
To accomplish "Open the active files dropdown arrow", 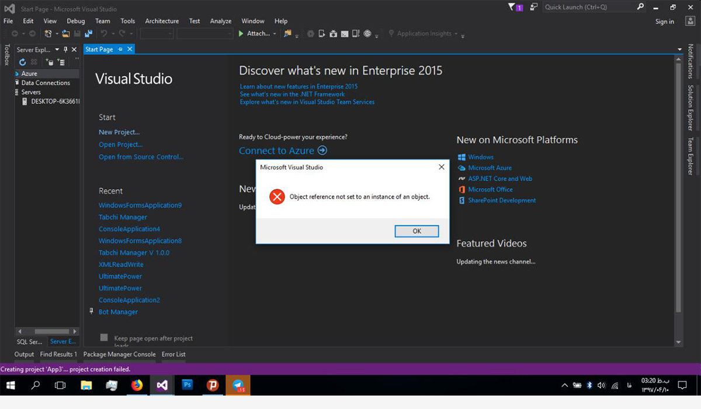I will click(x=679, y=50).
